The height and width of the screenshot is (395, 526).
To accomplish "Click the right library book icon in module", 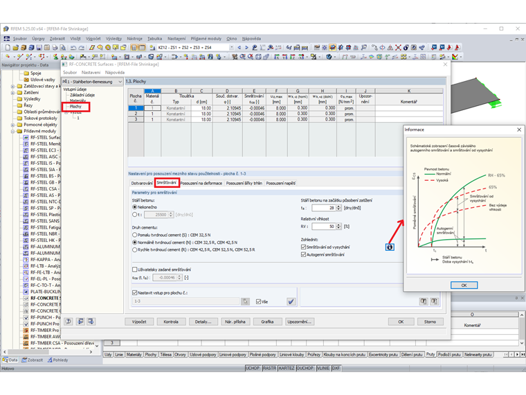I will (434, 301).
